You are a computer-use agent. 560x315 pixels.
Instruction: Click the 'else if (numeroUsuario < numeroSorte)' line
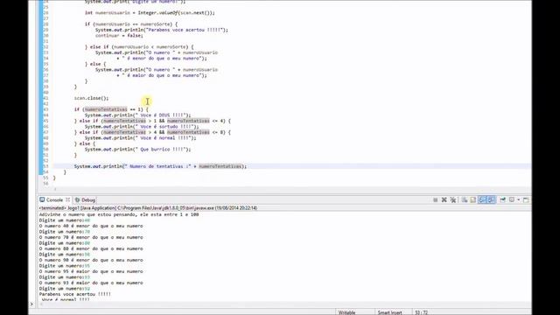[139, 47]
